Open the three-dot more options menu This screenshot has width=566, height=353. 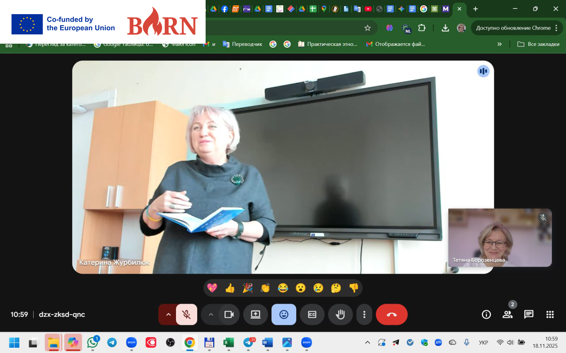(x=364, y=315)
